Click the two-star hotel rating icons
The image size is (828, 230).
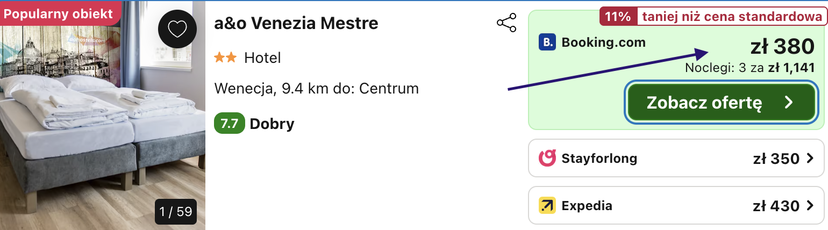pyautogui.click(x=225, y=57)
